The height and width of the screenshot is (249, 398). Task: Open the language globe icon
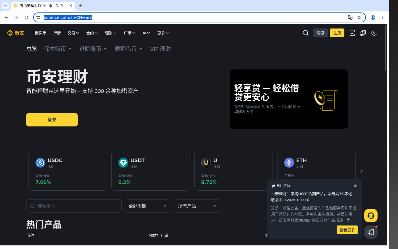tap(363, 33)
